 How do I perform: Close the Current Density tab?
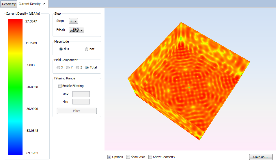[44, 4]
